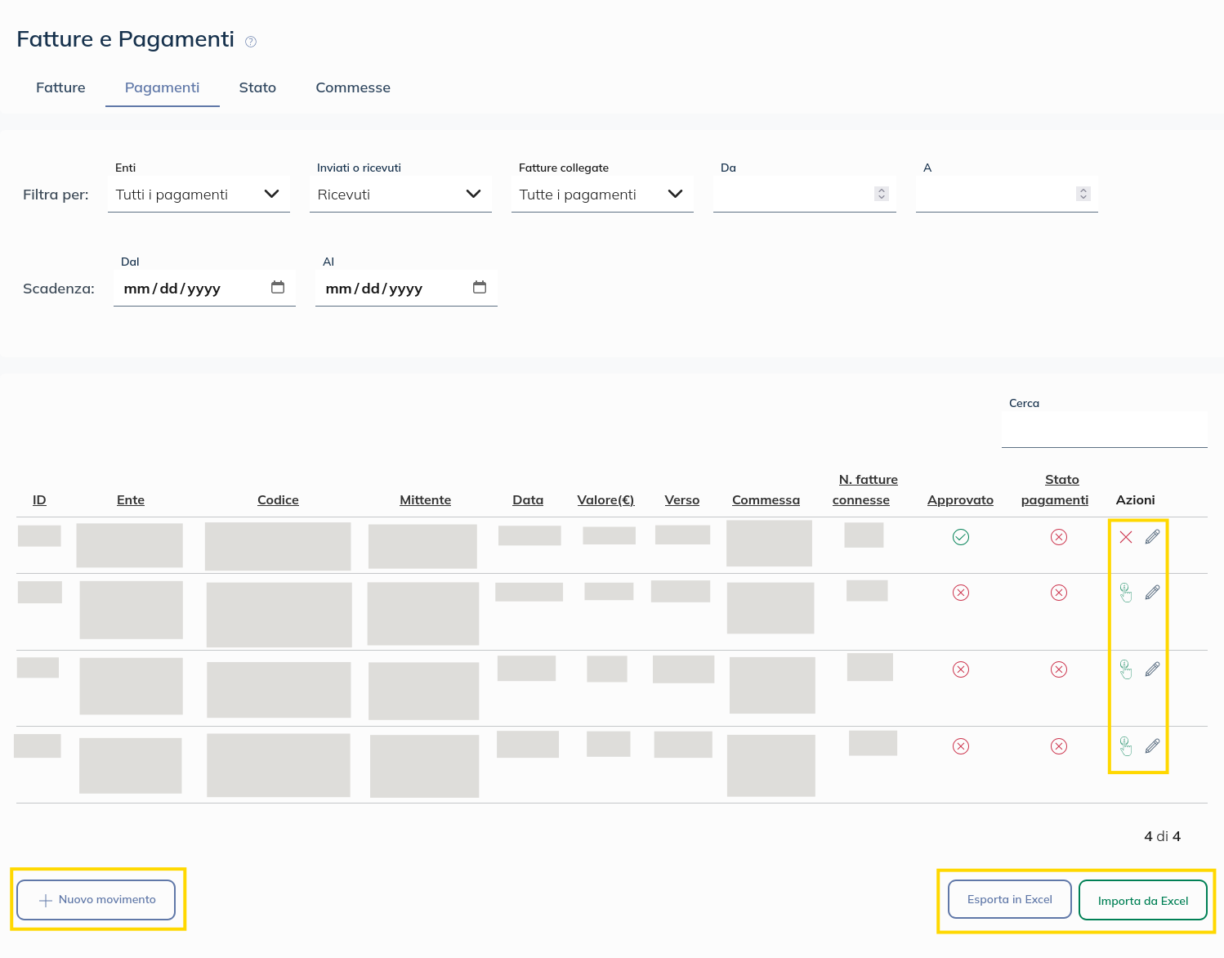Click the red X action in first row
Viewport: 1224px width, 958px height.
click(x=1125, y=537)
